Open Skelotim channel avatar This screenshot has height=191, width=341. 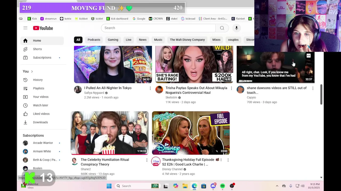159,90
